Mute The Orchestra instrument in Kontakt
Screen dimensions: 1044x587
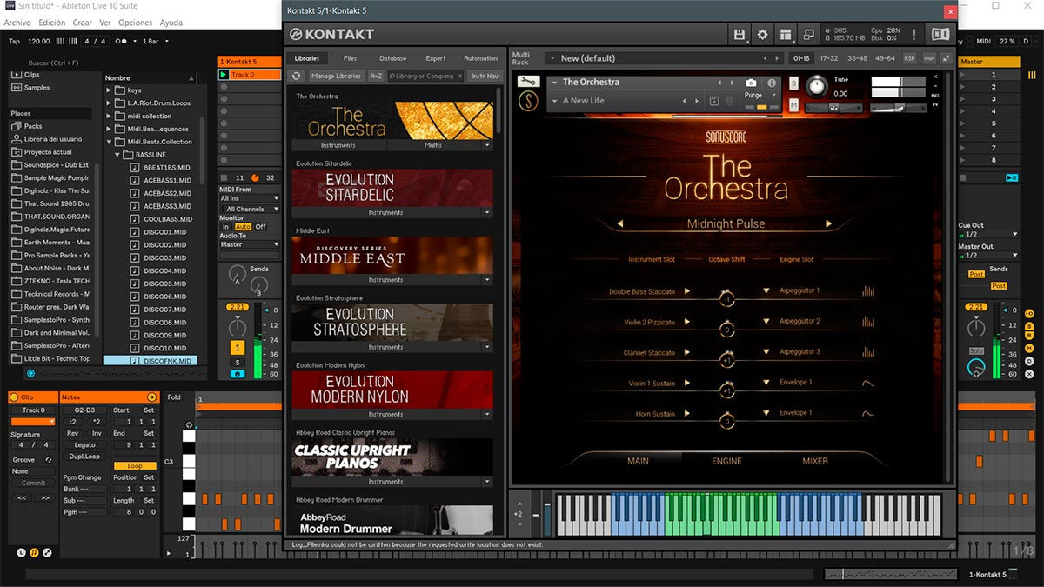793,105
